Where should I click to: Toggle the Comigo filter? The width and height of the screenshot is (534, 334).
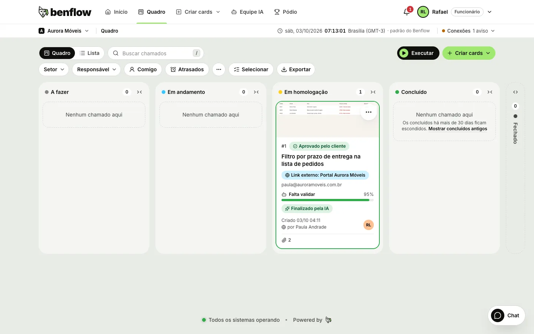tap(143, 69)
